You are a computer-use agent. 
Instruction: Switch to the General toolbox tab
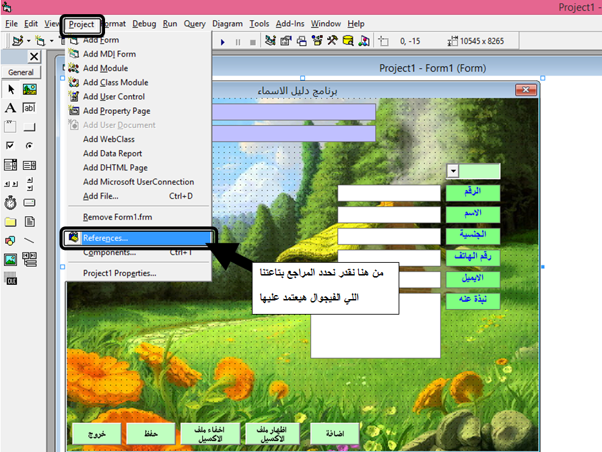click(x=21, y=72)
